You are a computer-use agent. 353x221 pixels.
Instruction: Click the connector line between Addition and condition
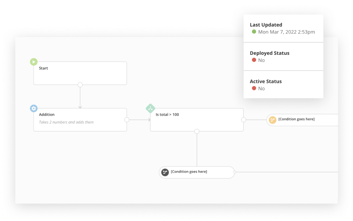[x=139, y=120]
